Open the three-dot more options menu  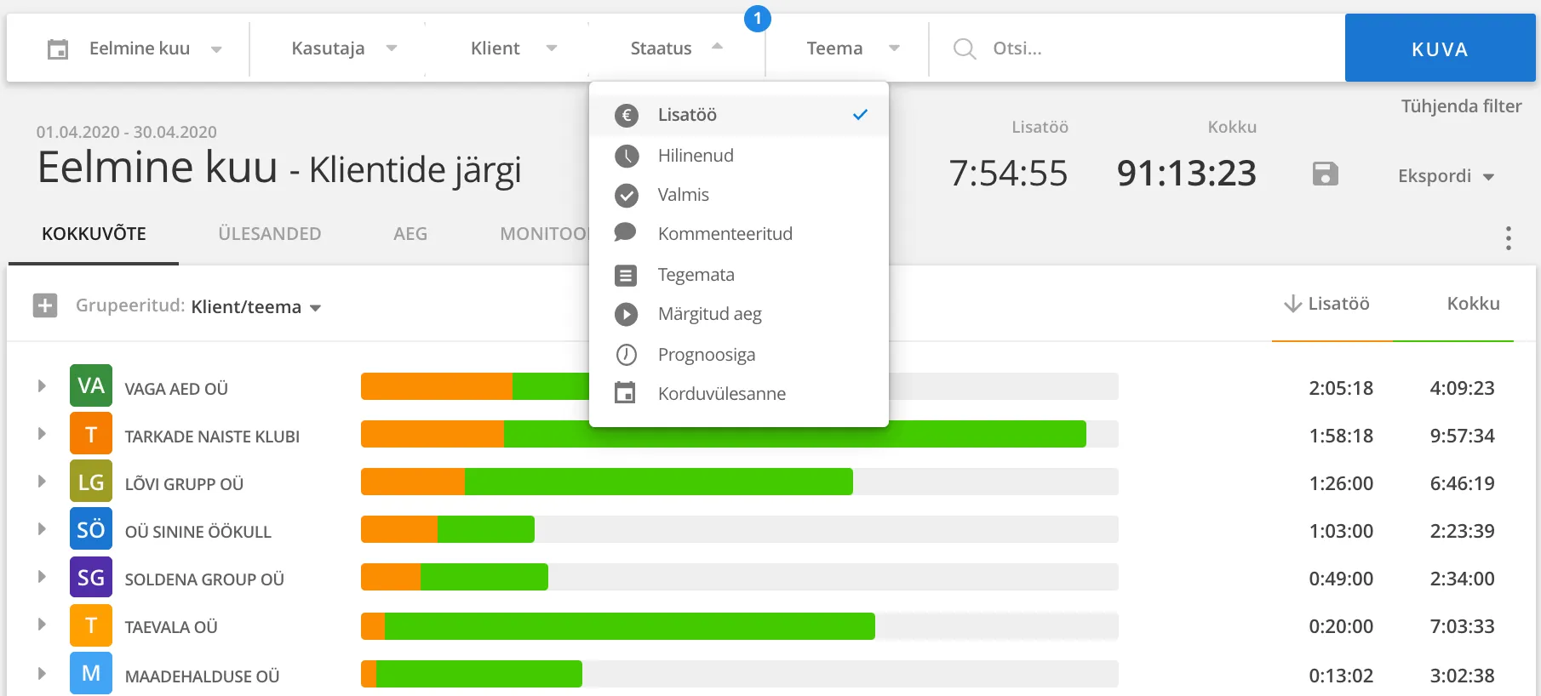[1508, 238]
